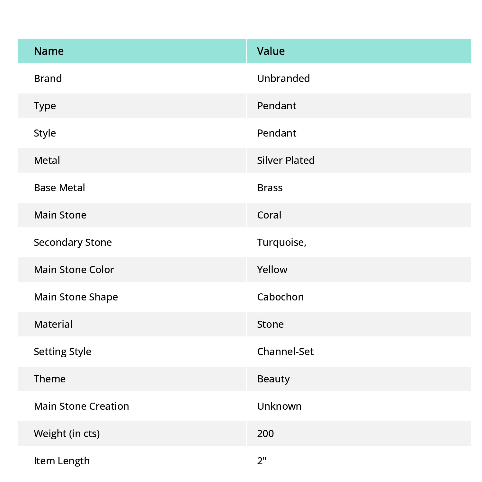
Task: Select the Theme row label
Action: click(x=50, y=379)
